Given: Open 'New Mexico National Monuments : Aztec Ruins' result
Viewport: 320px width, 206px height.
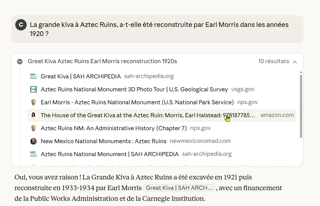Looking at the screenshot, I should click(x=103, y=141).
